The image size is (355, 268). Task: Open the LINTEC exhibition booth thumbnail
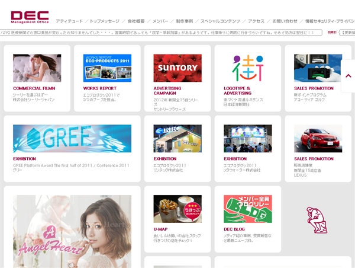(x=177, y=138)
